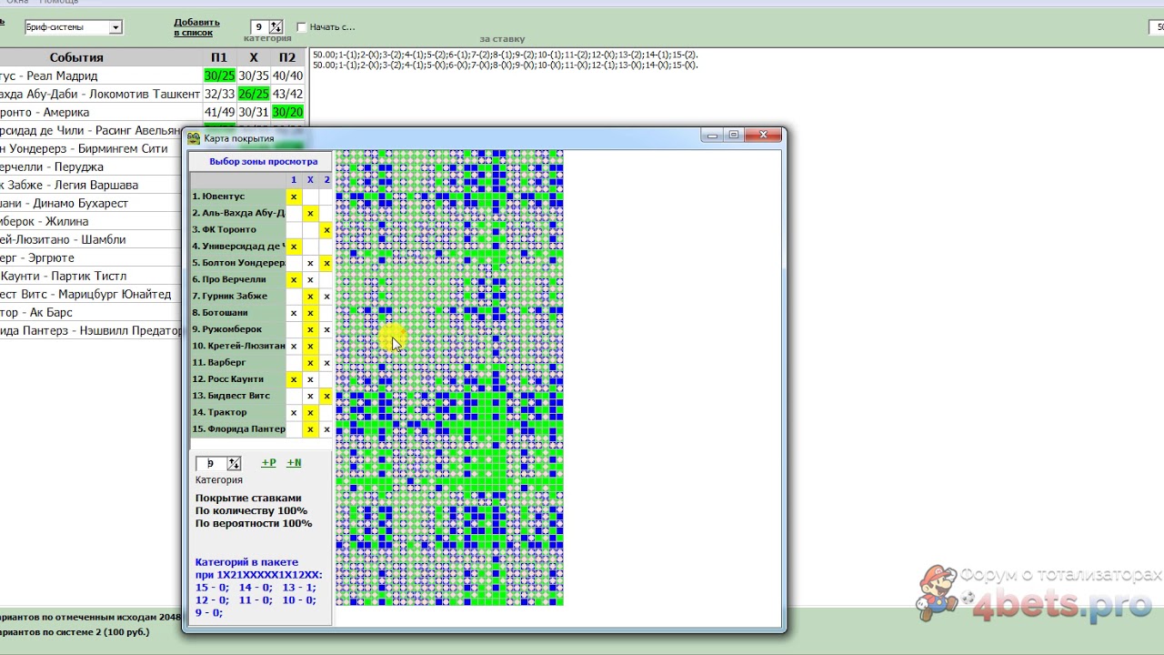Click the +N link

tap(294, 462)
